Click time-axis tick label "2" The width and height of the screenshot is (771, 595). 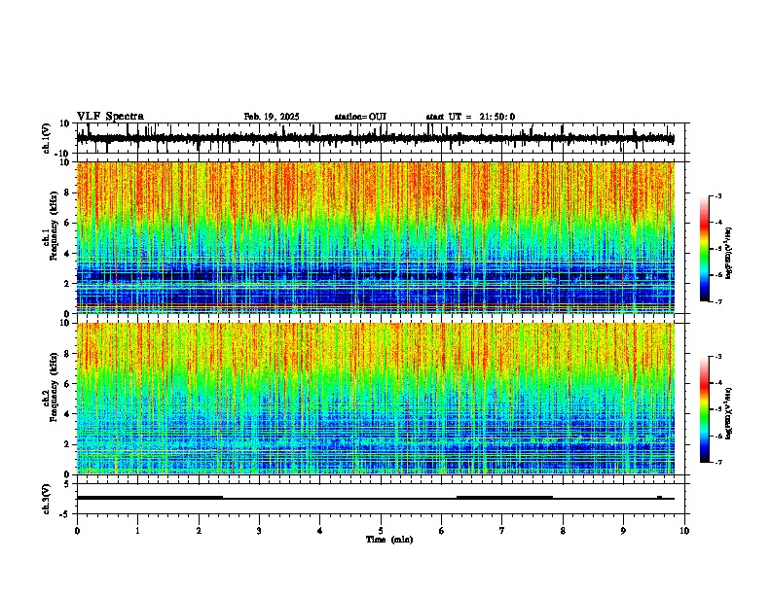coord(199,531)
